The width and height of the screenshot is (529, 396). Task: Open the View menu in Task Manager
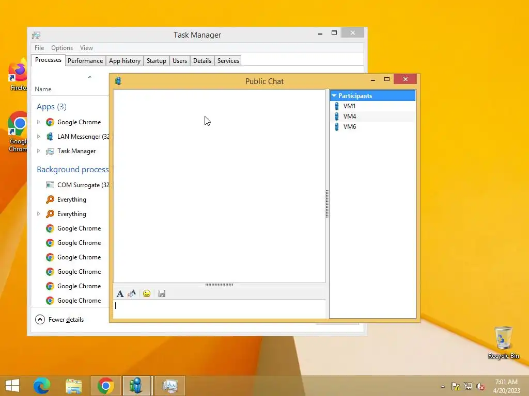point(86,48)
